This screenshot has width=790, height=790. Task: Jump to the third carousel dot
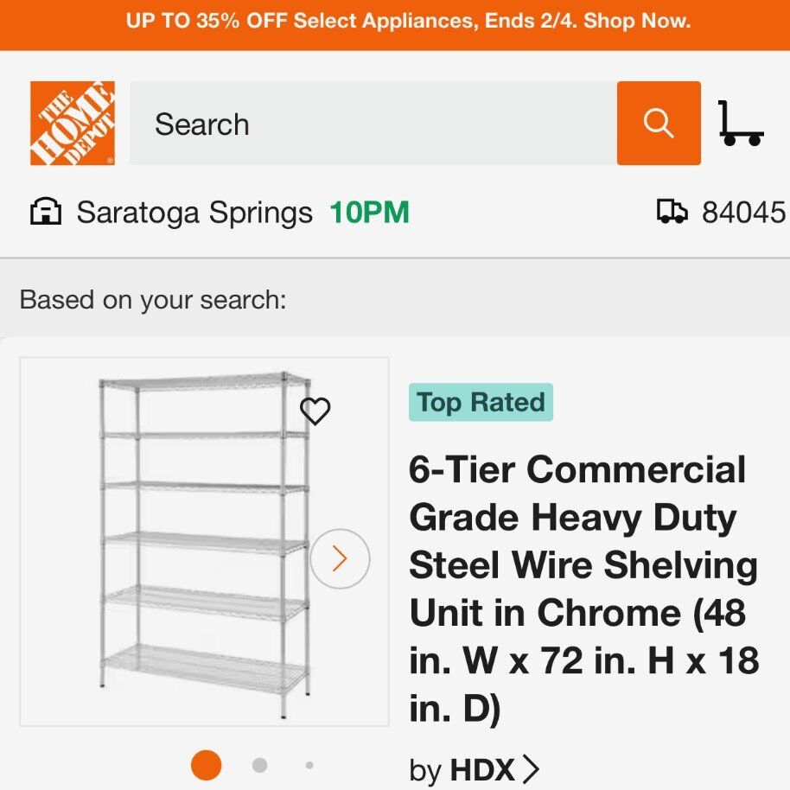[309, 765]
